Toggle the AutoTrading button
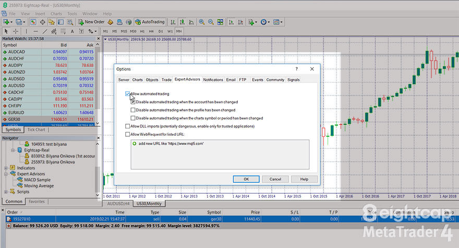Viewport: 459px width, 248px height. coord(150,22)
